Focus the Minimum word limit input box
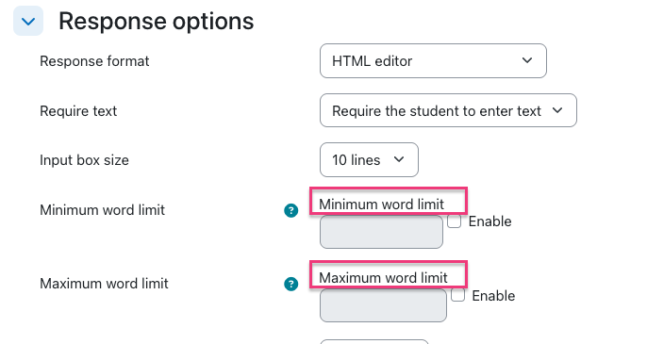Viewport: 647px width, 344px height. pos(381,232)
